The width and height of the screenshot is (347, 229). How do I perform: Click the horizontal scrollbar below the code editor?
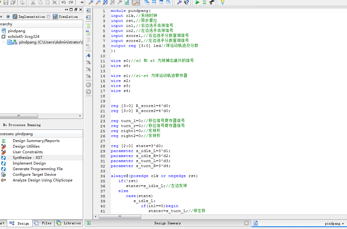pos(120,216)
